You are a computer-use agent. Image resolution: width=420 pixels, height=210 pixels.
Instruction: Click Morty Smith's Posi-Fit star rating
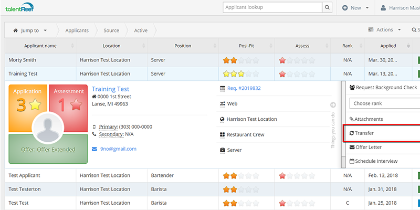coord(241,60)
